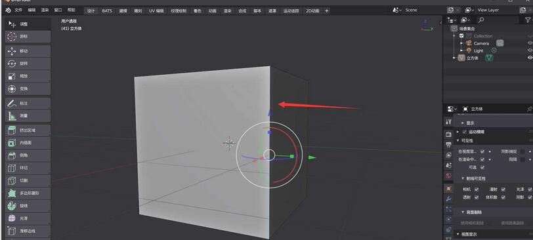The image size is (533, 240).
Task: Select the 旋绕 (Spin) tool
Action: click(x=28, y=206)
